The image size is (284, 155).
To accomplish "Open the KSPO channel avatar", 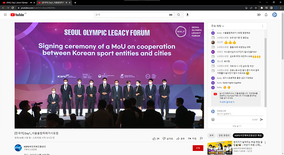I will 18,148.
